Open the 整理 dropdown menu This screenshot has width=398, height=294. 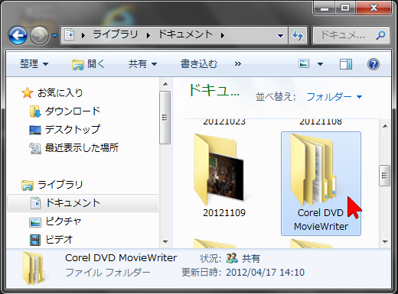coord(34,63)
